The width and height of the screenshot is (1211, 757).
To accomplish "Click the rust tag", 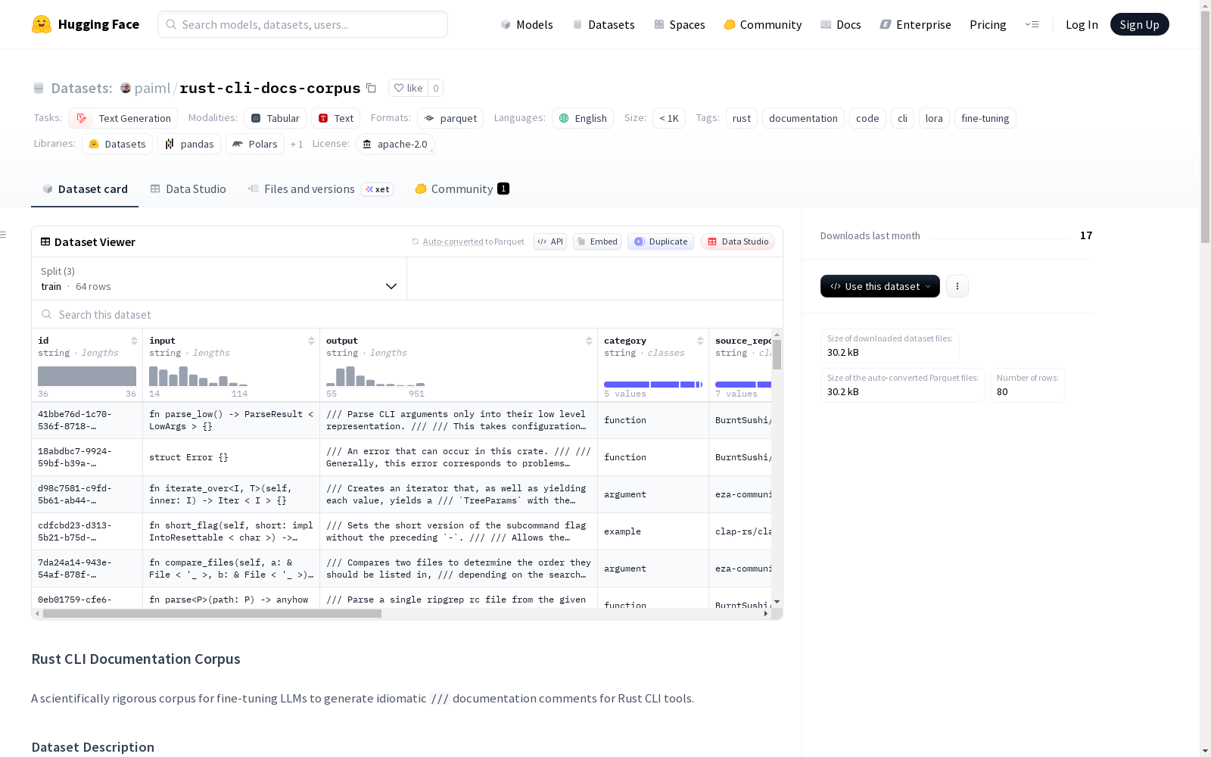I will tap(742, 118).
